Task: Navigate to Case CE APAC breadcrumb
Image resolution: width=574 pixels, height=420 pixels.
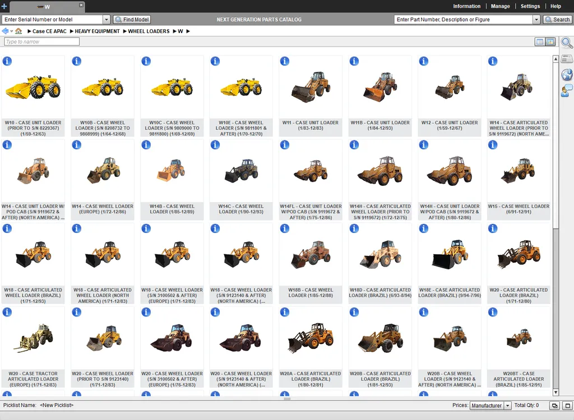Action: pyautogui.click(x=49, y=31)
